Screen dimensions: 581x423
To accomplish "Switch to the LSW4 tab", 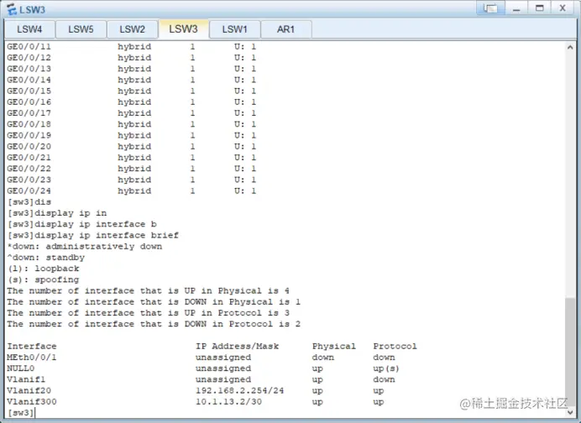I will tap(29, 29).
